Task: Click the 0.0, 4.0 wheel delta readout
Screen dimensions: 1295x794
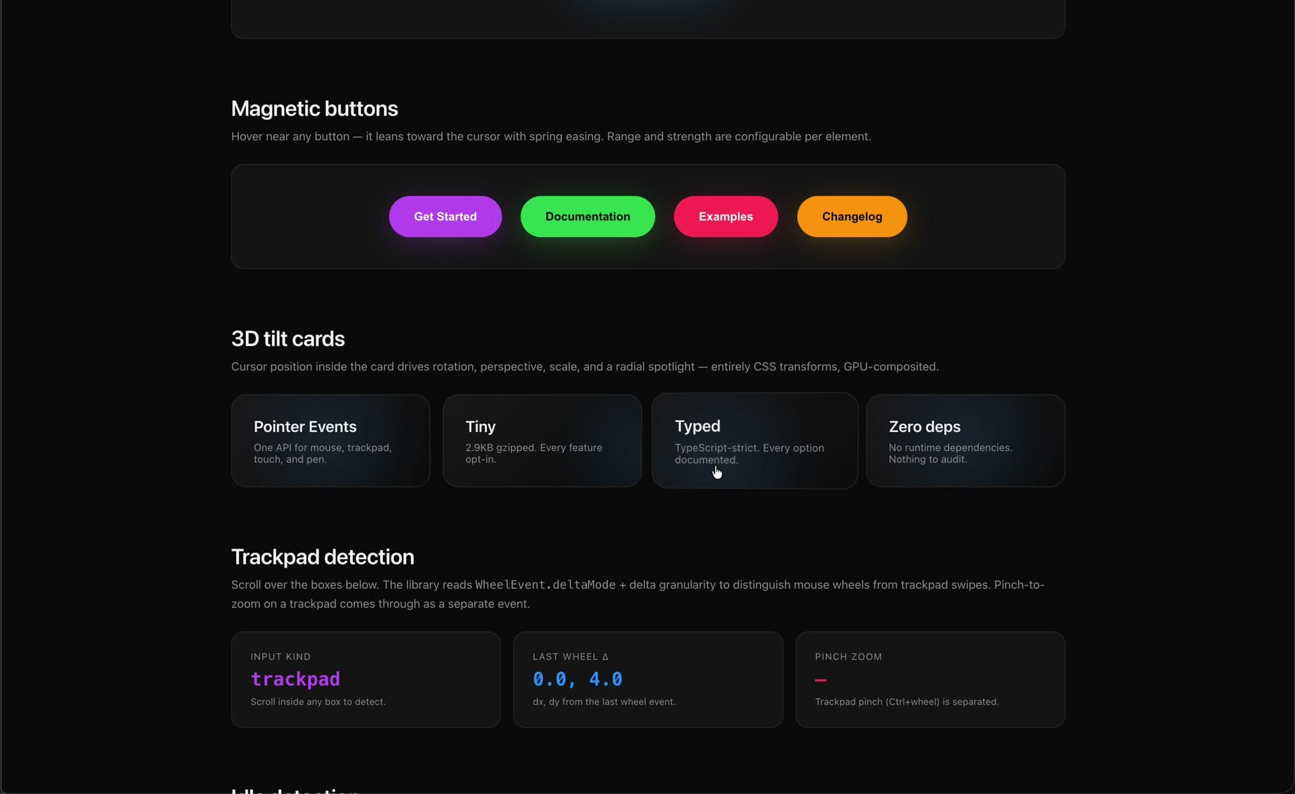Action: (579, 679)
